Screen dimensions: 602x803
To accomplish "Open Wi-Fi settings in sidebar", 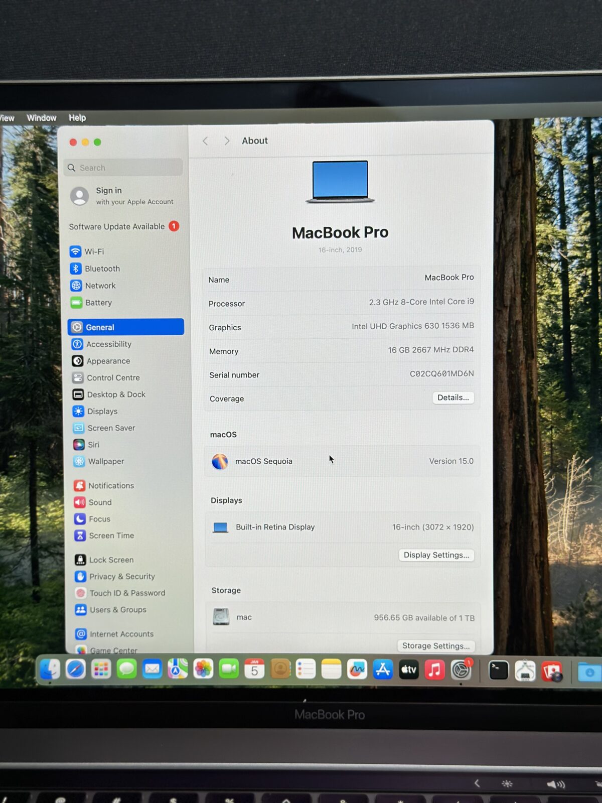I will [87, 251].
